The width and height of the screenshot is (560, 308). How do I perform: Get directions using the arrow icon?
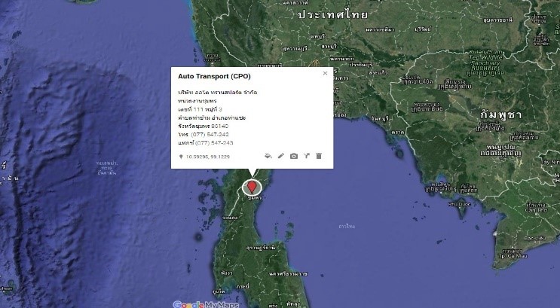click(x=307, y=156)
